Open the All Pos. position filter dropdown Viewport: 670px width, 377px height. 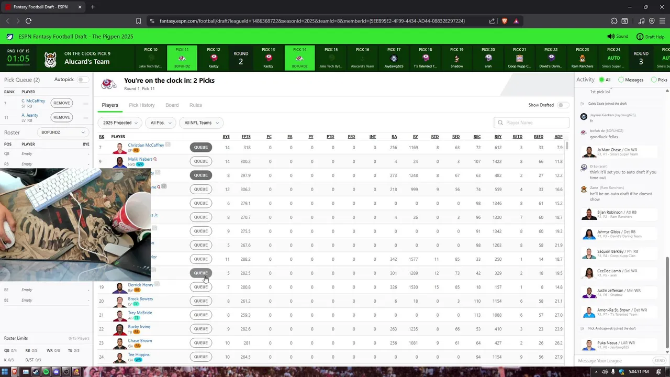click(x=160, y=123)
